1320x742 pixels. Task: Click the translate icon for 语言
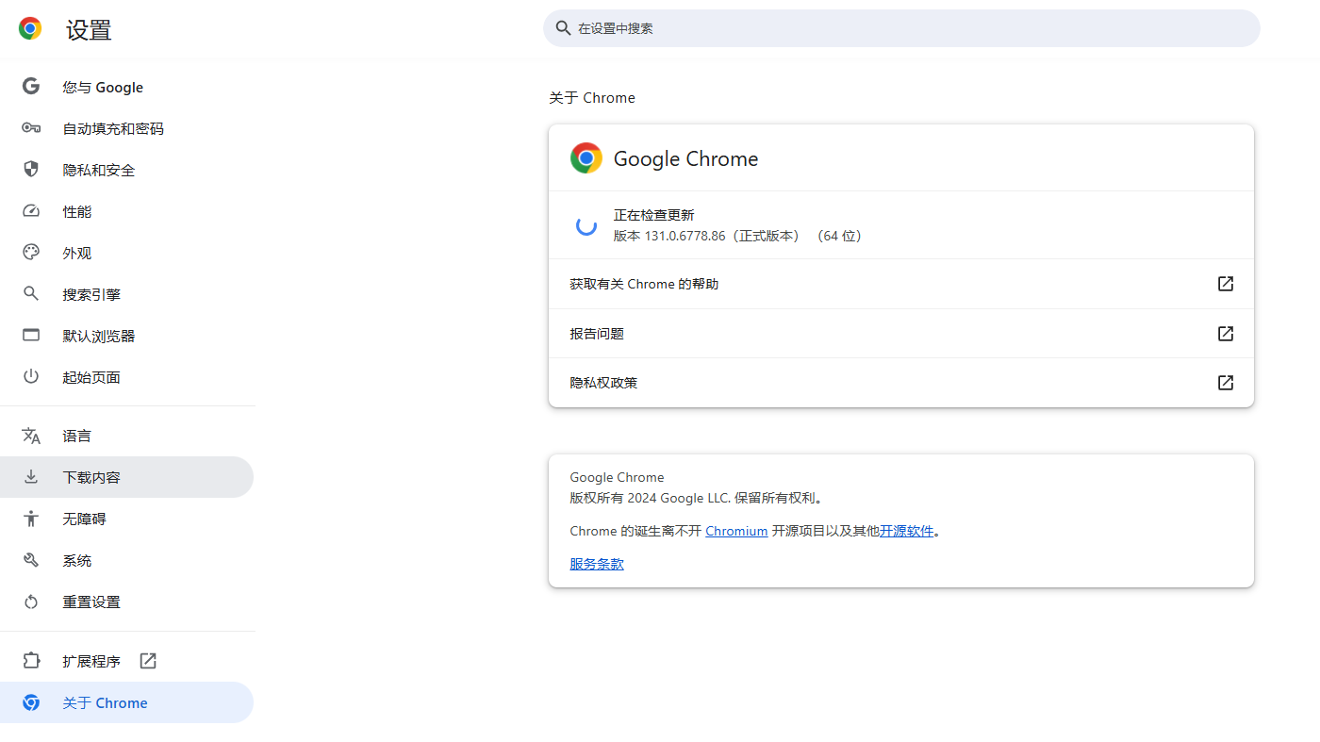[x=31, y=436]
